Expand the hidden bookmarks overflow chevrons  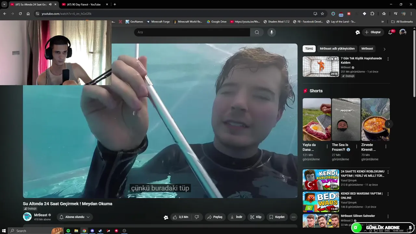(x=383, y=22)
